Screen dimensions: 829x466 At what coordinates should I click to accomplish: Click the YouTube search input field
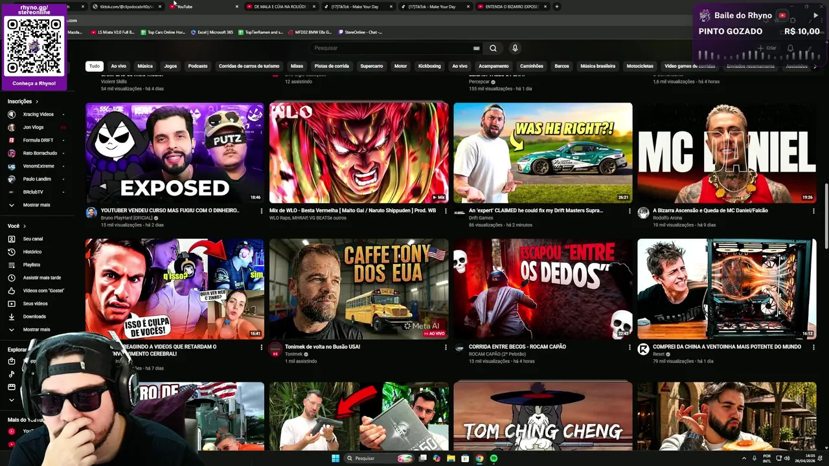[392, 48]
